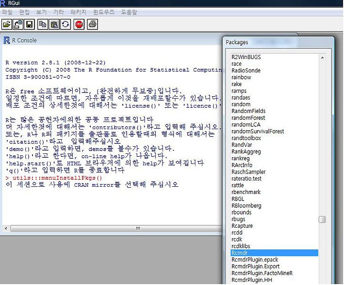Select the randaes package
Viewport: 344px width, 285px height.
click(x=274, y=98)
